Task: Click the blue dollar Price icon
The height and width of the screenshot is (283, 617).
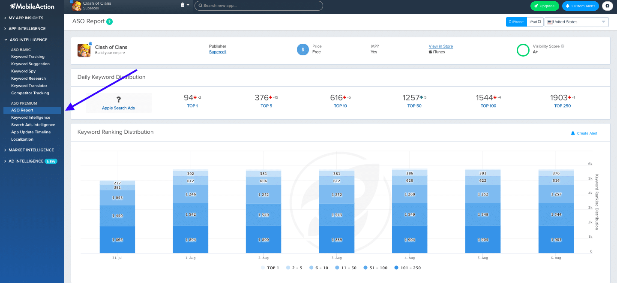Action: [x=303, y=50]
